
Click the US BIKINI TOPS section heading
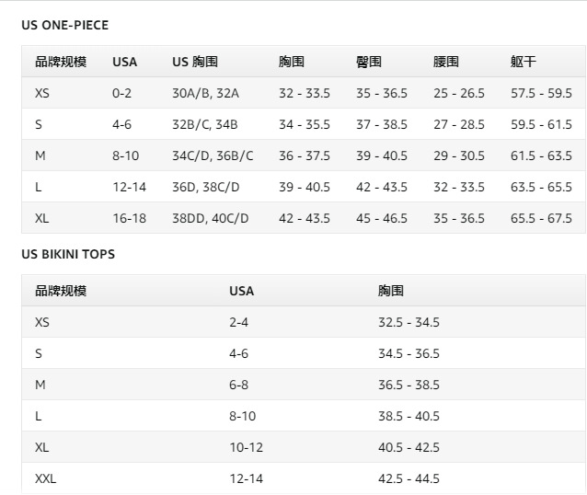click(68, 254)
